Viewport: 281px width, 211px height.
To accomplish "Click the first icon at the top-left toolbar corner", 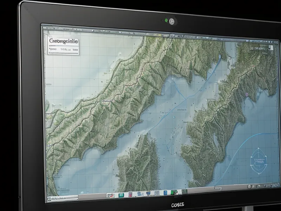I will [x=45, y=28].
